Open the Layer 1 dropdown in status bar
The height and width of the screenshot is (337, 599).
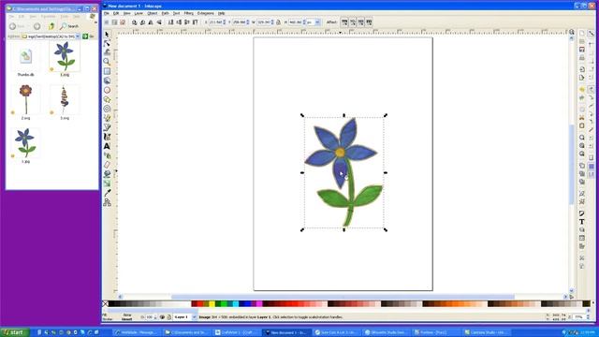[x=194, y=317]
